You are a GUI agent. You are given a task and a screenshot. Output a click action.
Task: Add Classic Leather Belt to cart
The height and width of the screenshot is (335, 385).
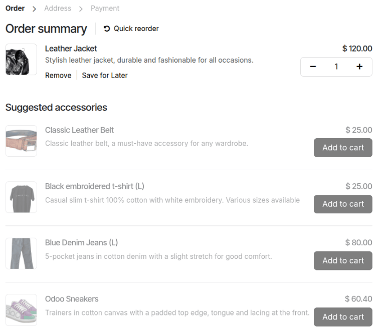tap(343, 148)
